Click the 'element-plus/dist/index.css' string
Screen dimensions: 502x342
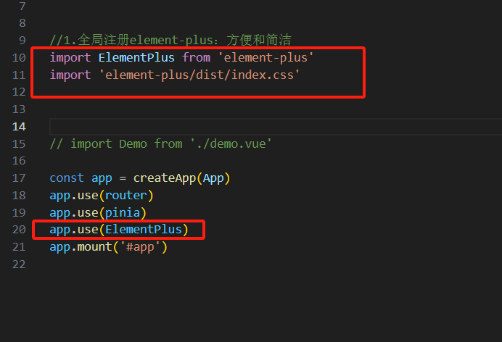199,75
